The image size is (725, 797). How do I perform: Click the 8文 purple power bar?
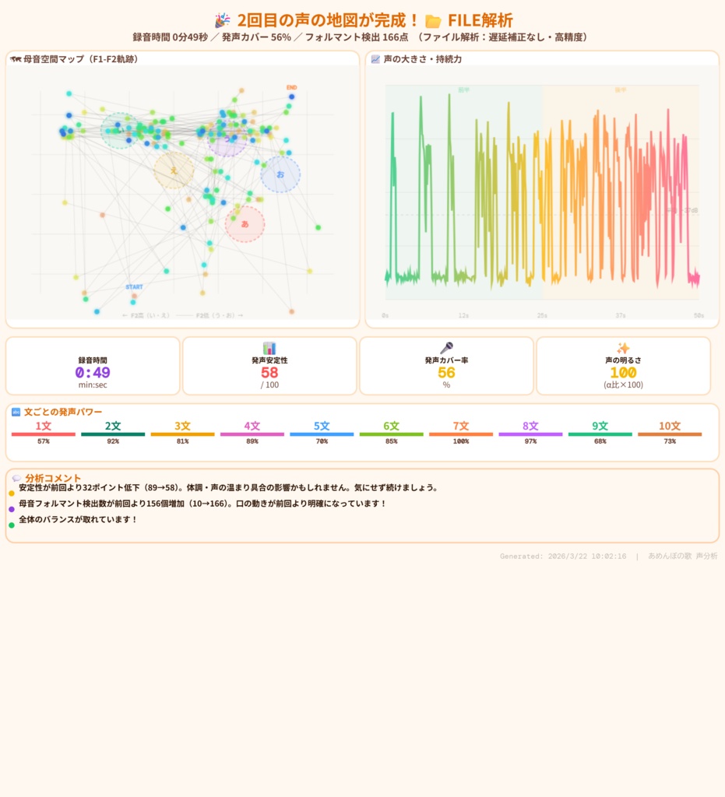point(531,434)
